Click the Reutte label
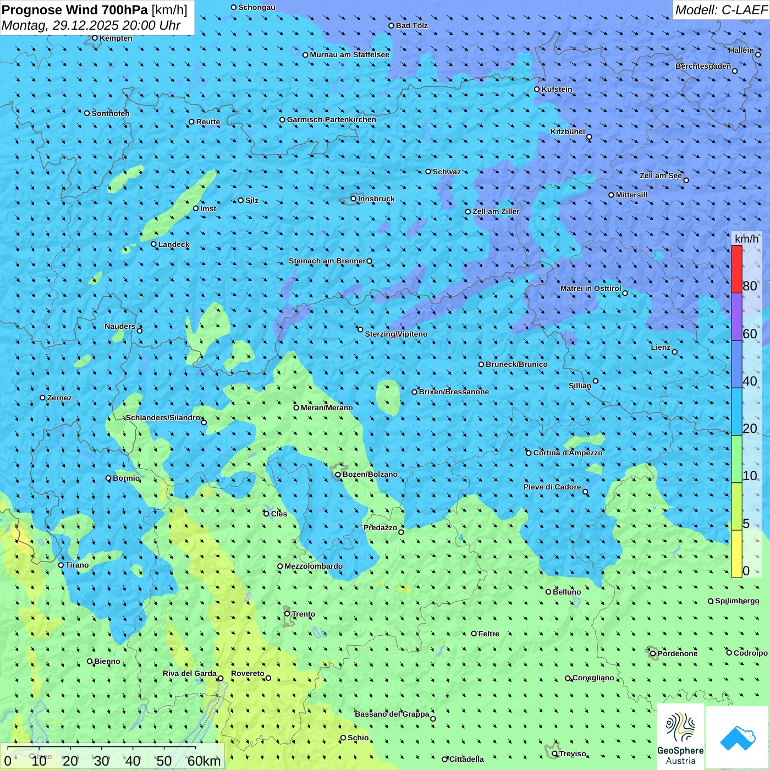Viewport: 770px width, 770px height. [x=208, y=122]
